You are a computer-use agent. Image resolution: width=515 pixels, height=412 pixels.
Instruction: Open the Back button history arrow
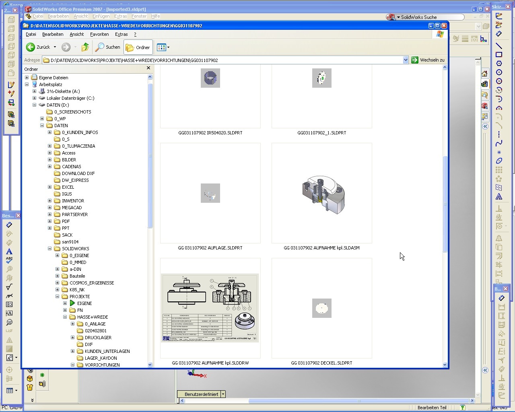[55, 47]
